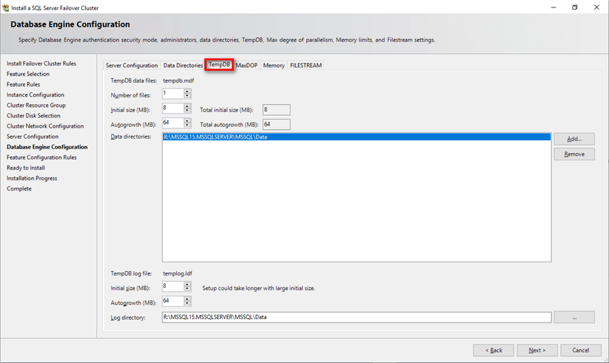The height and width of the screenshot is (363, 609).
Task: Click Cluster Disk Selection step
Action: tap(33, 116)
